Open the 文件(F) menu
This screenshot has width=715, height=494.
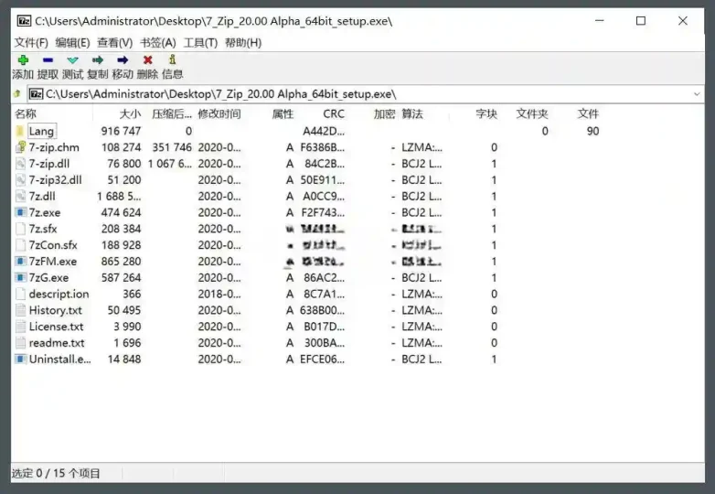[31, 43]
